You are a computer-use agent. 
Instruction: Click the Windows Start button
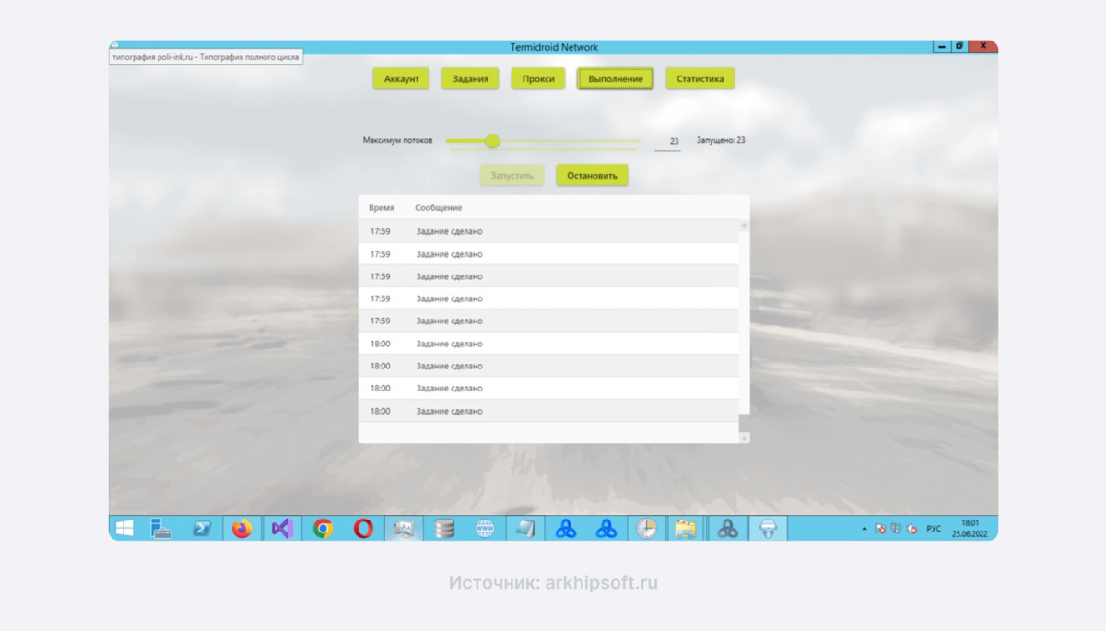124,528
